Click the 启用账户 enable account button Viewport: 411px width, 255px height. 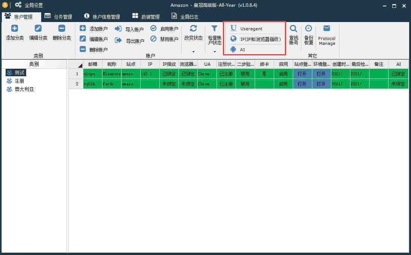pos(164,28)
